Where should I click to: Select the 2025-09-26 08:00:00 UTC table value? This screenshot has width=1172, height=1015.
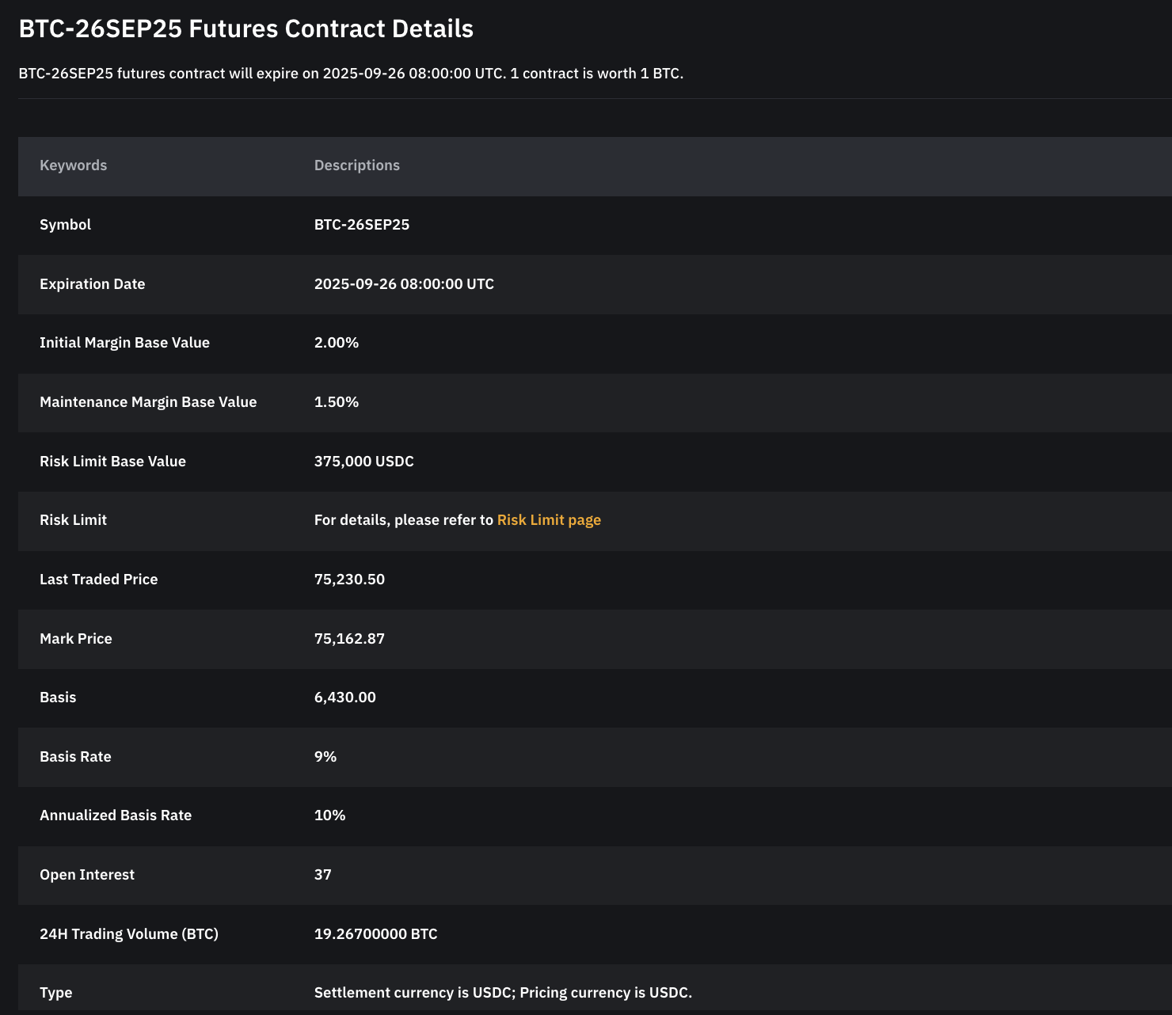(404, 284)
